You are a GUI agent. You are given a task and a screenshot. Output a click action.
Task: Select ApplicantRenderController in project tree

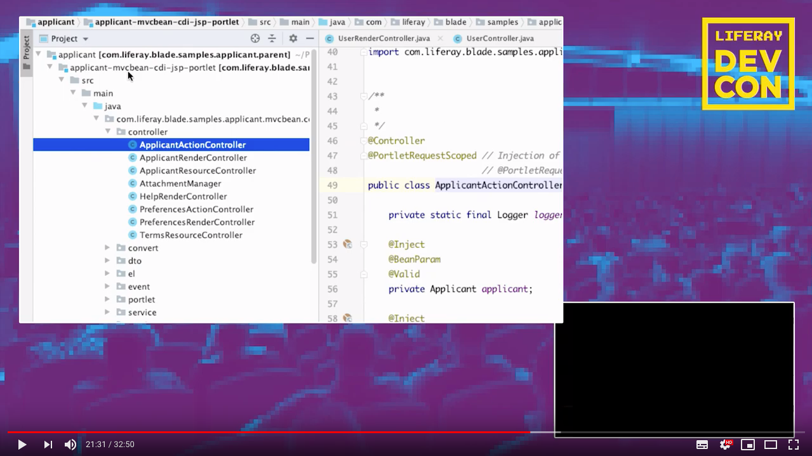click(193, 158)
